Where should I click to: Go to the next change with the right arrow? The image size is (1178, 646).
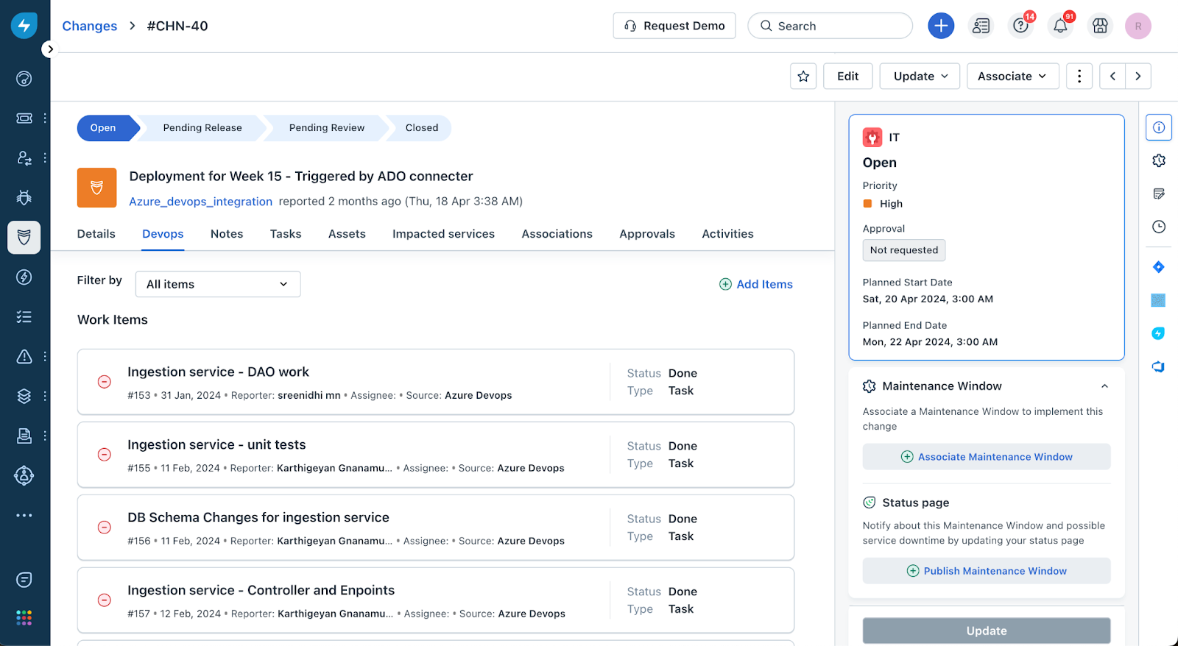(x=1138, y=77)
